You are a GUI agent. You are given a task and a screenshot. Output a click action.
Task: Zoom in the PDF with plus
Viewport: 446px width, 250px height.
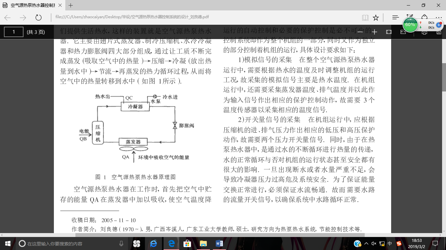coord(374,32)
